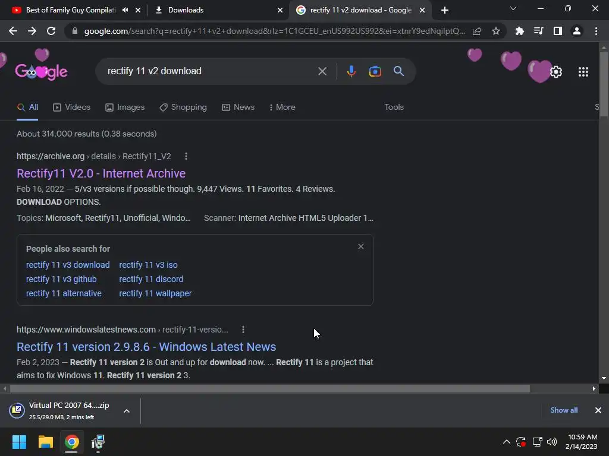Open Chrome's three-dot menu
Viewport: 609px width, 456px height.
596,31
